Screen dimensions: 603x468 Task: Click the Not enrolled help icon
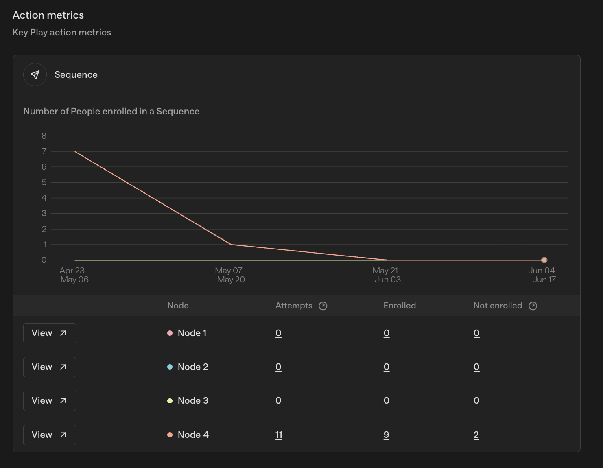pos(533,306)
